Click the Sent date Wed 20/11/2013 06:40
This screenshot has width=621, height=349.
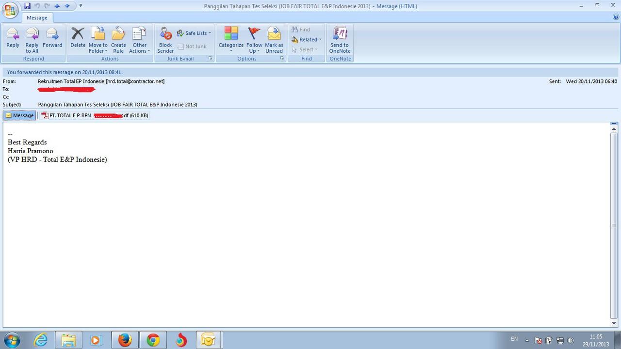[x=591, y=81]
